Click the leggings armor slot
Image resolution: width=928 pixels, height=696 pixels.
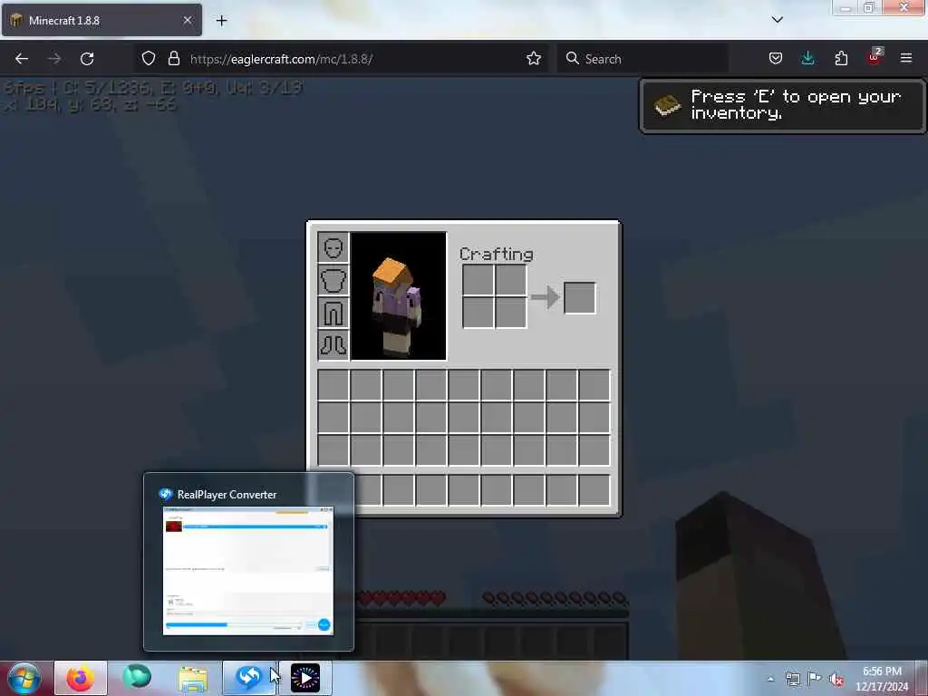pos(333,313)
